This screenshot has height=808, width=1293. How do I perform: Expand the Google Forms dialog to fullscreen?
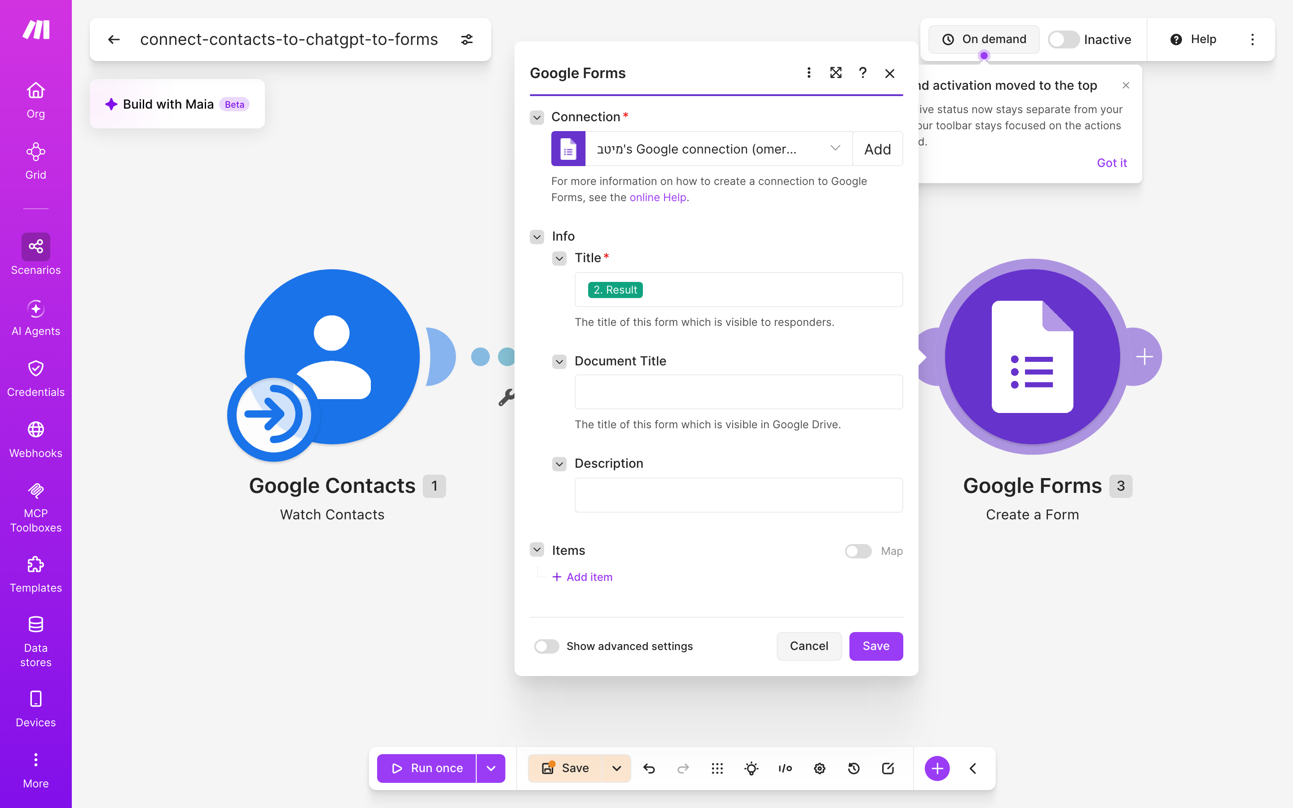tap(836, 73)
